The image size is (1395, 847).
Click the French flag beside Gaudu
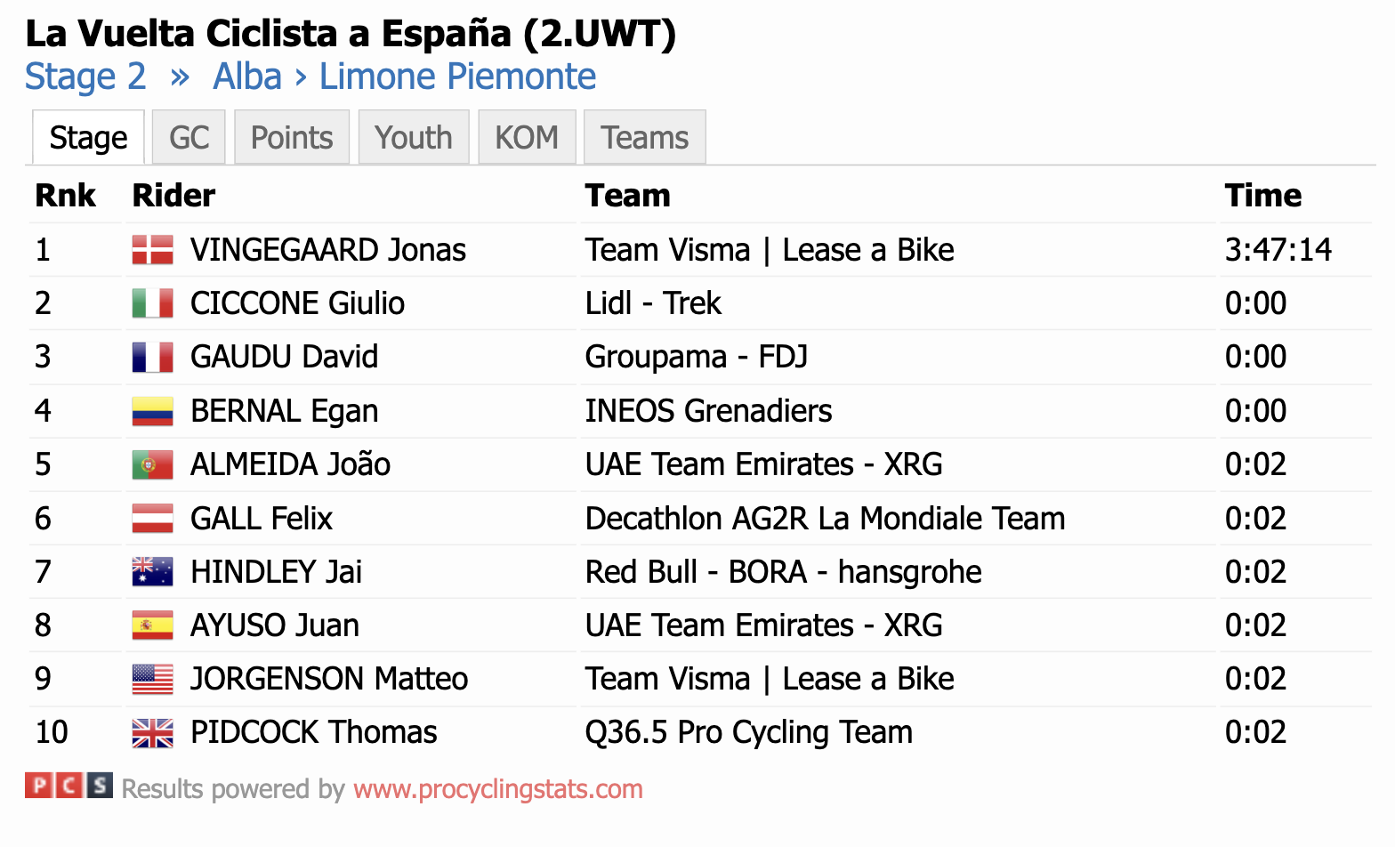[152, 357]
